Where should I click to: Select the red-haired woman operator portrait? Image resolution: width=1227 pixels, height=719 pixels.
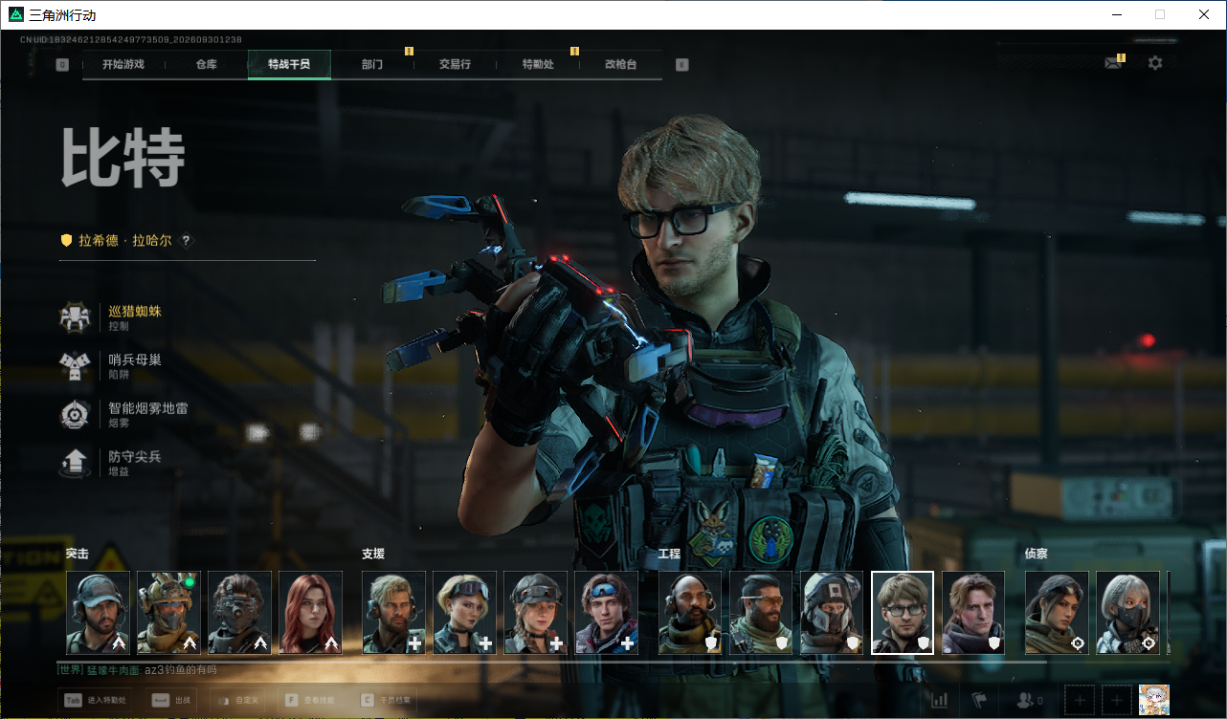pos(310,613)
